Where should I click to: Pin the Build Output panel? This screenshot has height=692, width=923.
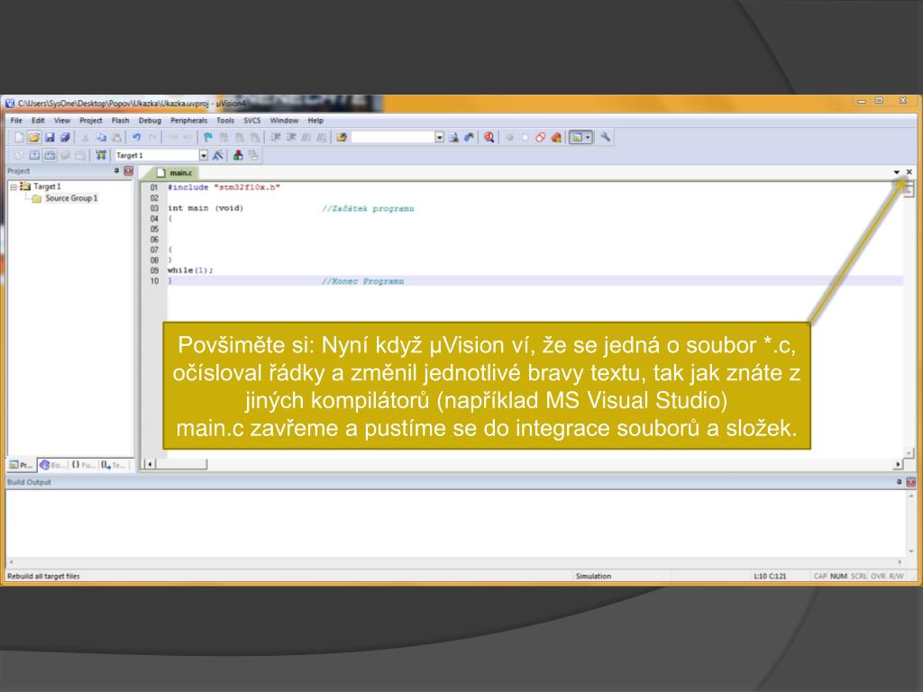pyautogui.click(x=899, y=481)
